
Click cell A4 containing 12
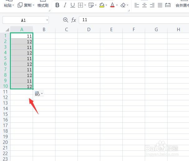pos(22,53)
